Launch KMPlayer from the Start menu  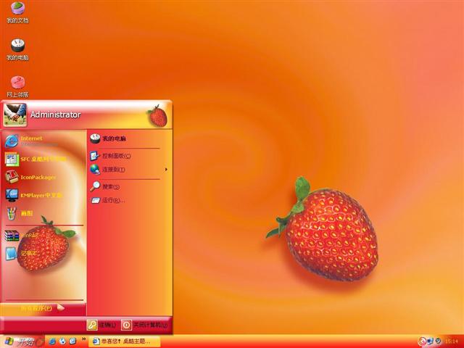[x=44, y=195]
